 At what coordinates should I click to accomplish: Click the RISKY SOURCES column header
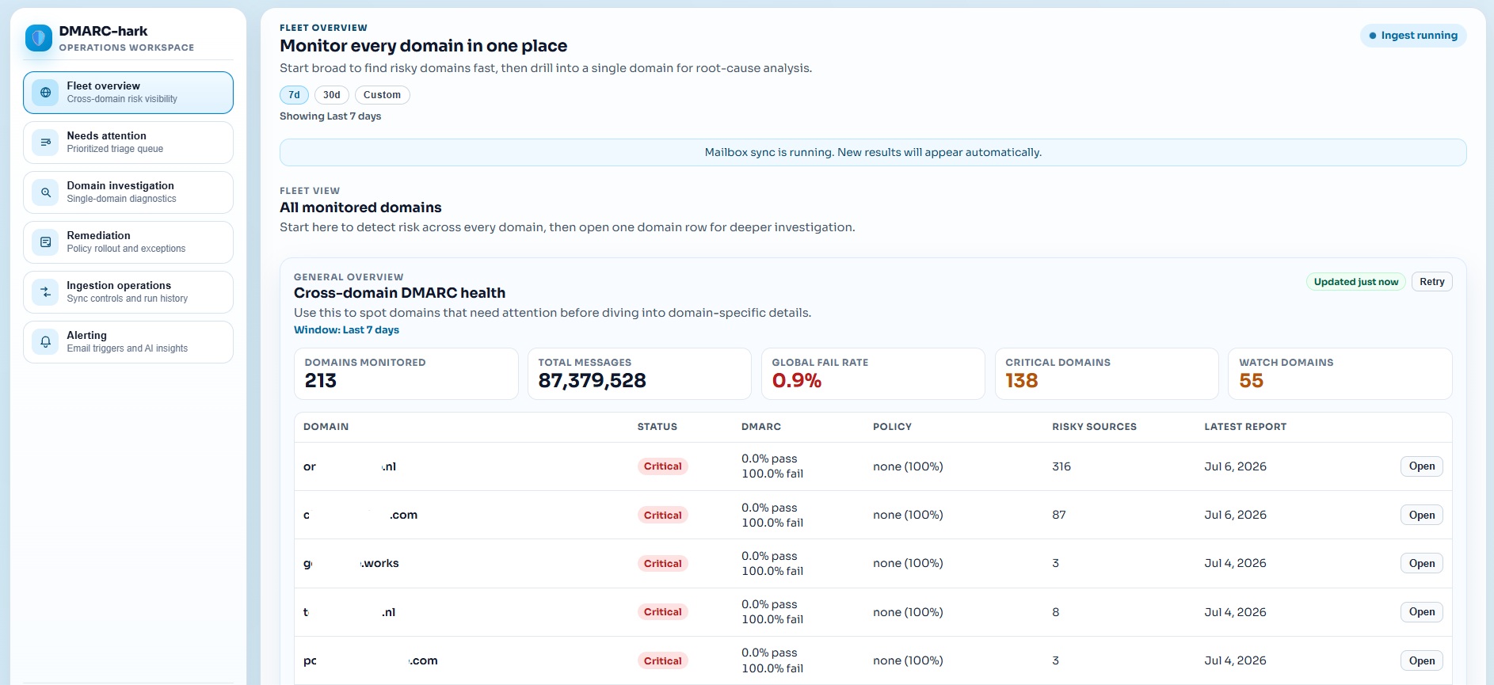point(1094,427)
